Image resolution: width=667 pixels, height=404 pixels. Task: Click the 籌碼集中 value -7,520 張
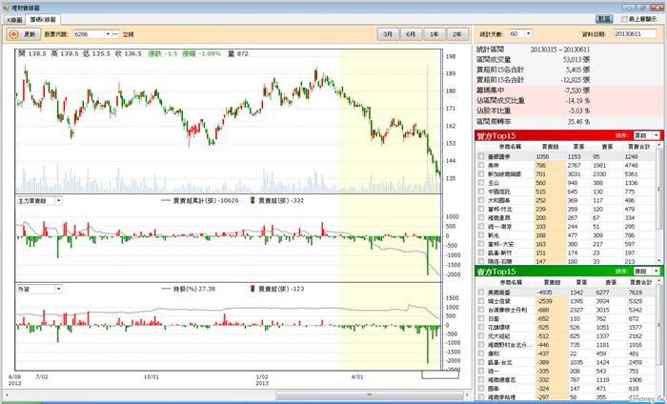576,91
